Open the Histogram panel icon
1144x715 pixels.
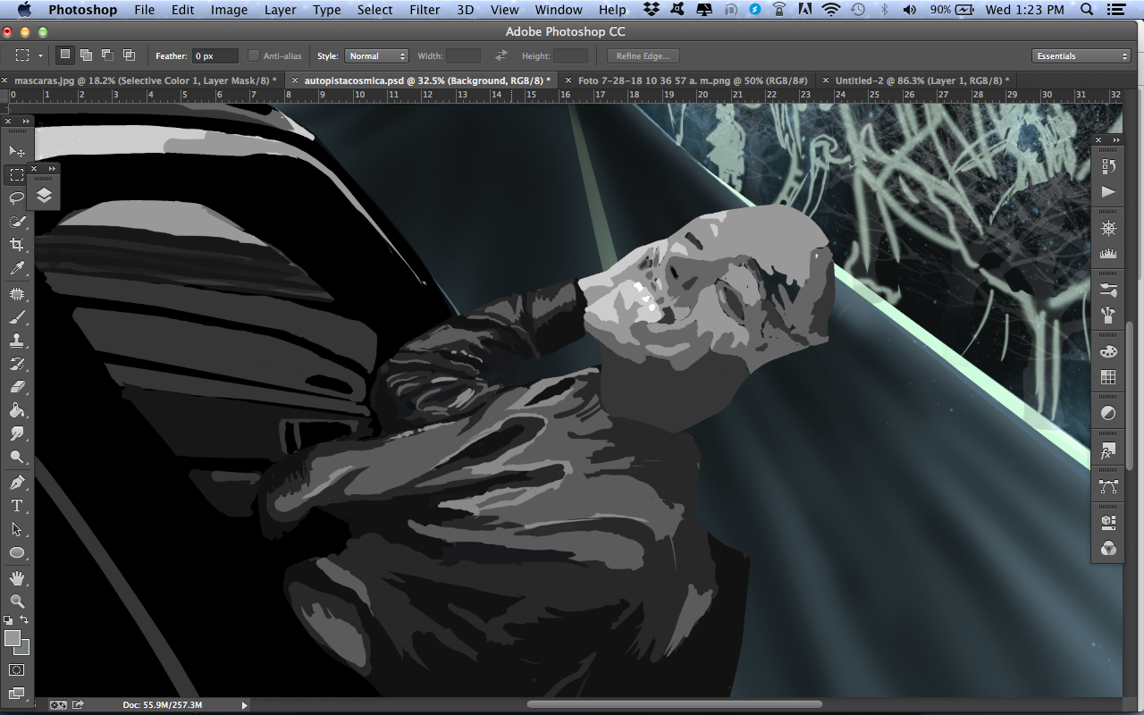(1108, 254)
